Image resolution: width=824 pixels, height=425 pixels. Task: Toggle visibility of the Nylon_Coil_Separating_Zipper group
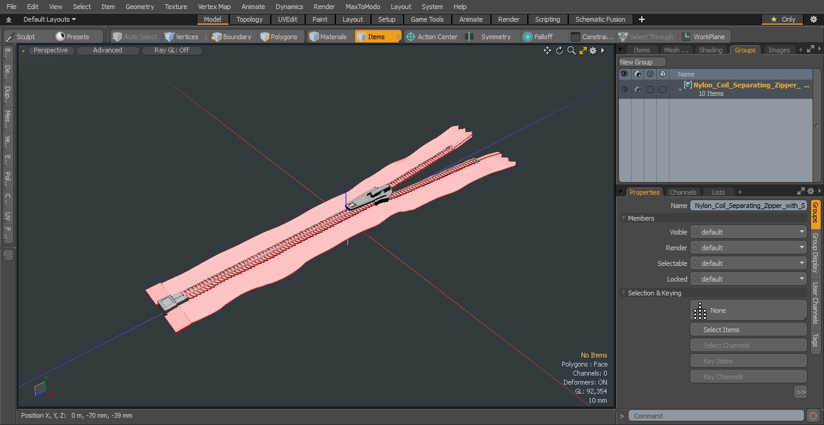click(x=624, y=89)
